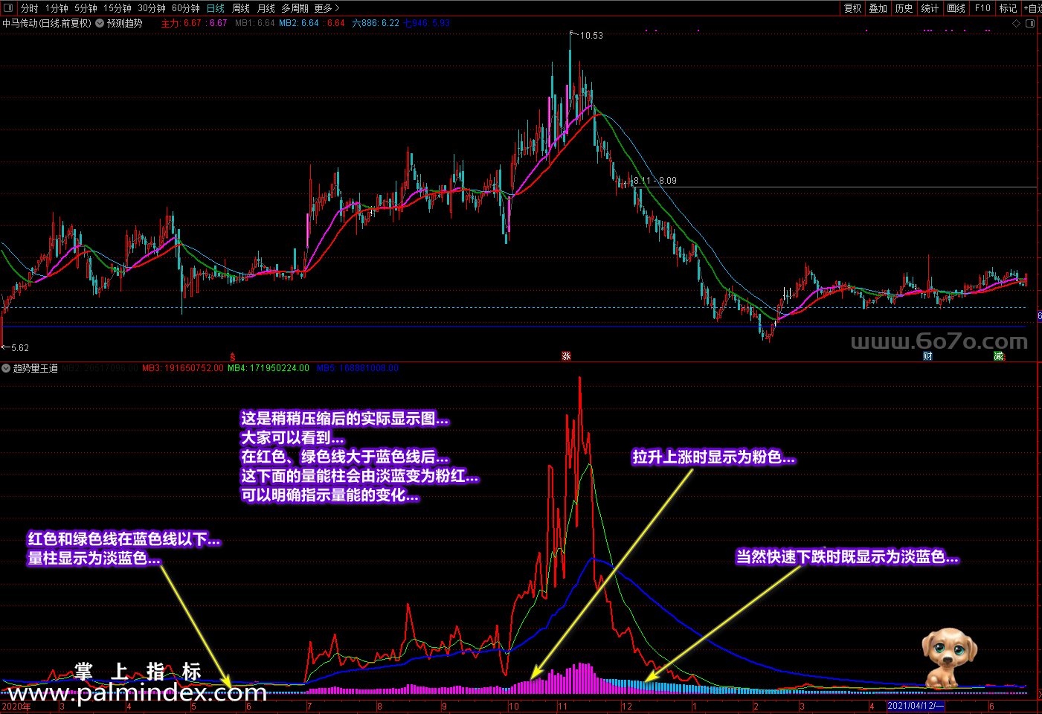Click stock title 中马传动(日线.前复权)
The height and width of the screenshot is (714, 1042).
(x=47, y=23)
